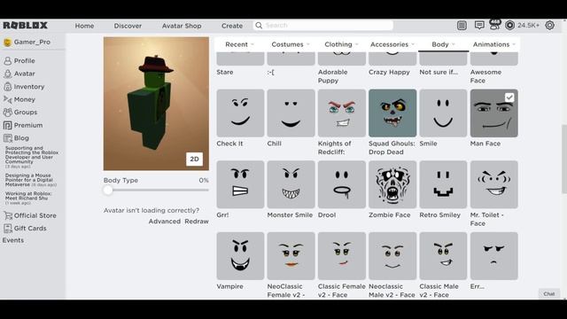Select the NeoClassic Female v2 face
Viewport: 567px width, 319px height.
coord(291,256)
